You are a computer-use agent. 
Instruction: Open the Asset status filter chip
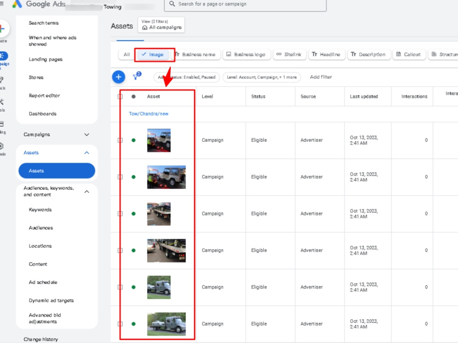coord(187,77)
